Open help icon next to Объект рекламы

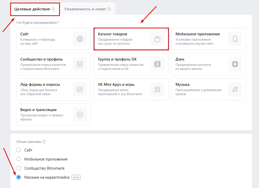point(44,142)
